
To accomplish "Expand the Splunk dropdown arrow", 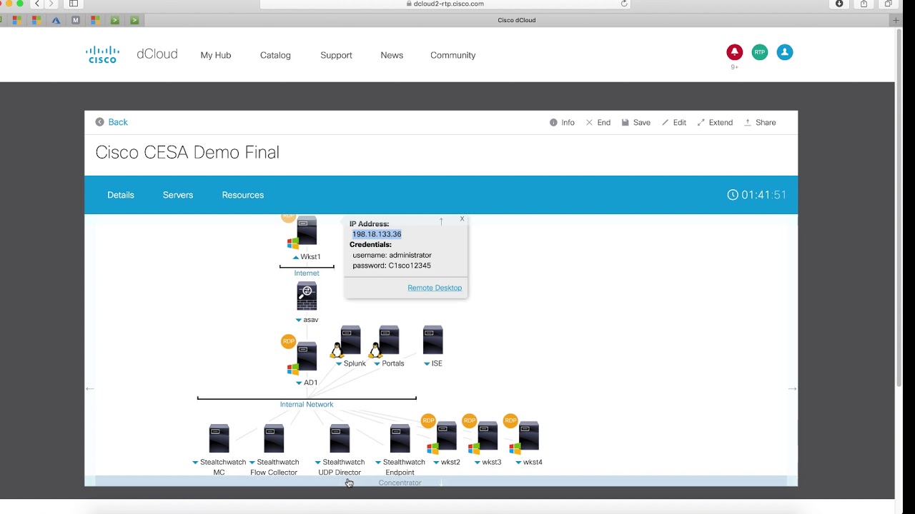I will [339, 364].
